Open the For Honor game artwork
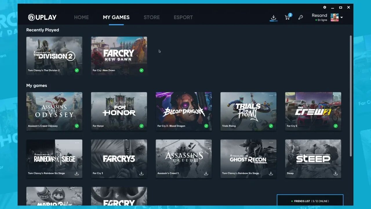 (x=119, y=111)
